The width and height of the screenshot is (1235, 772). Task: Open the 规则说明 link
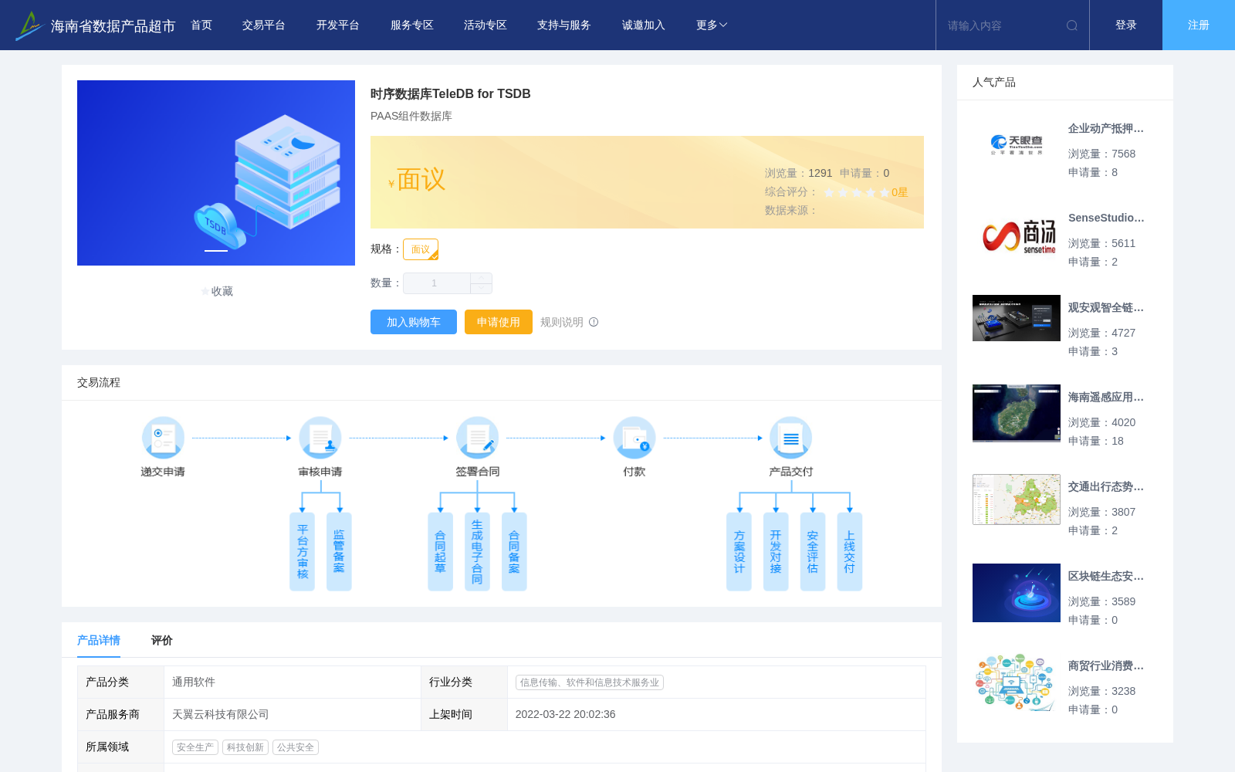point(562,322)
